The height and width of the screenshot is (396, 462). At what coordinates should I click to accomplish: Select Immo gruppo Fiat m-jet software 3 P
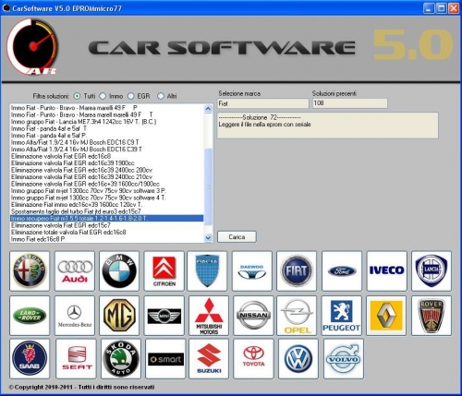coord(106,191)
